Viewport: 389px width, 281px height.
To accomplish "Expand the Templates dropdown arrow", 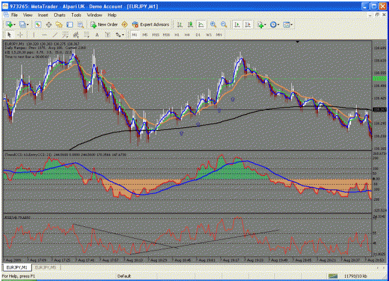I will click(x=291, y=25).
